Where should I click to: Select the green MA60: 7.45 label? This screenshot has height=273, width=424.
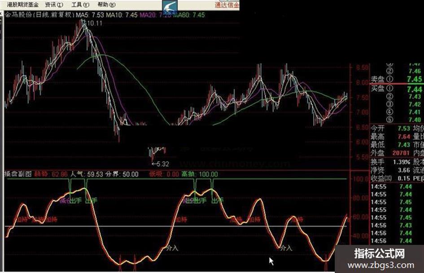click(x=189, y=15)
